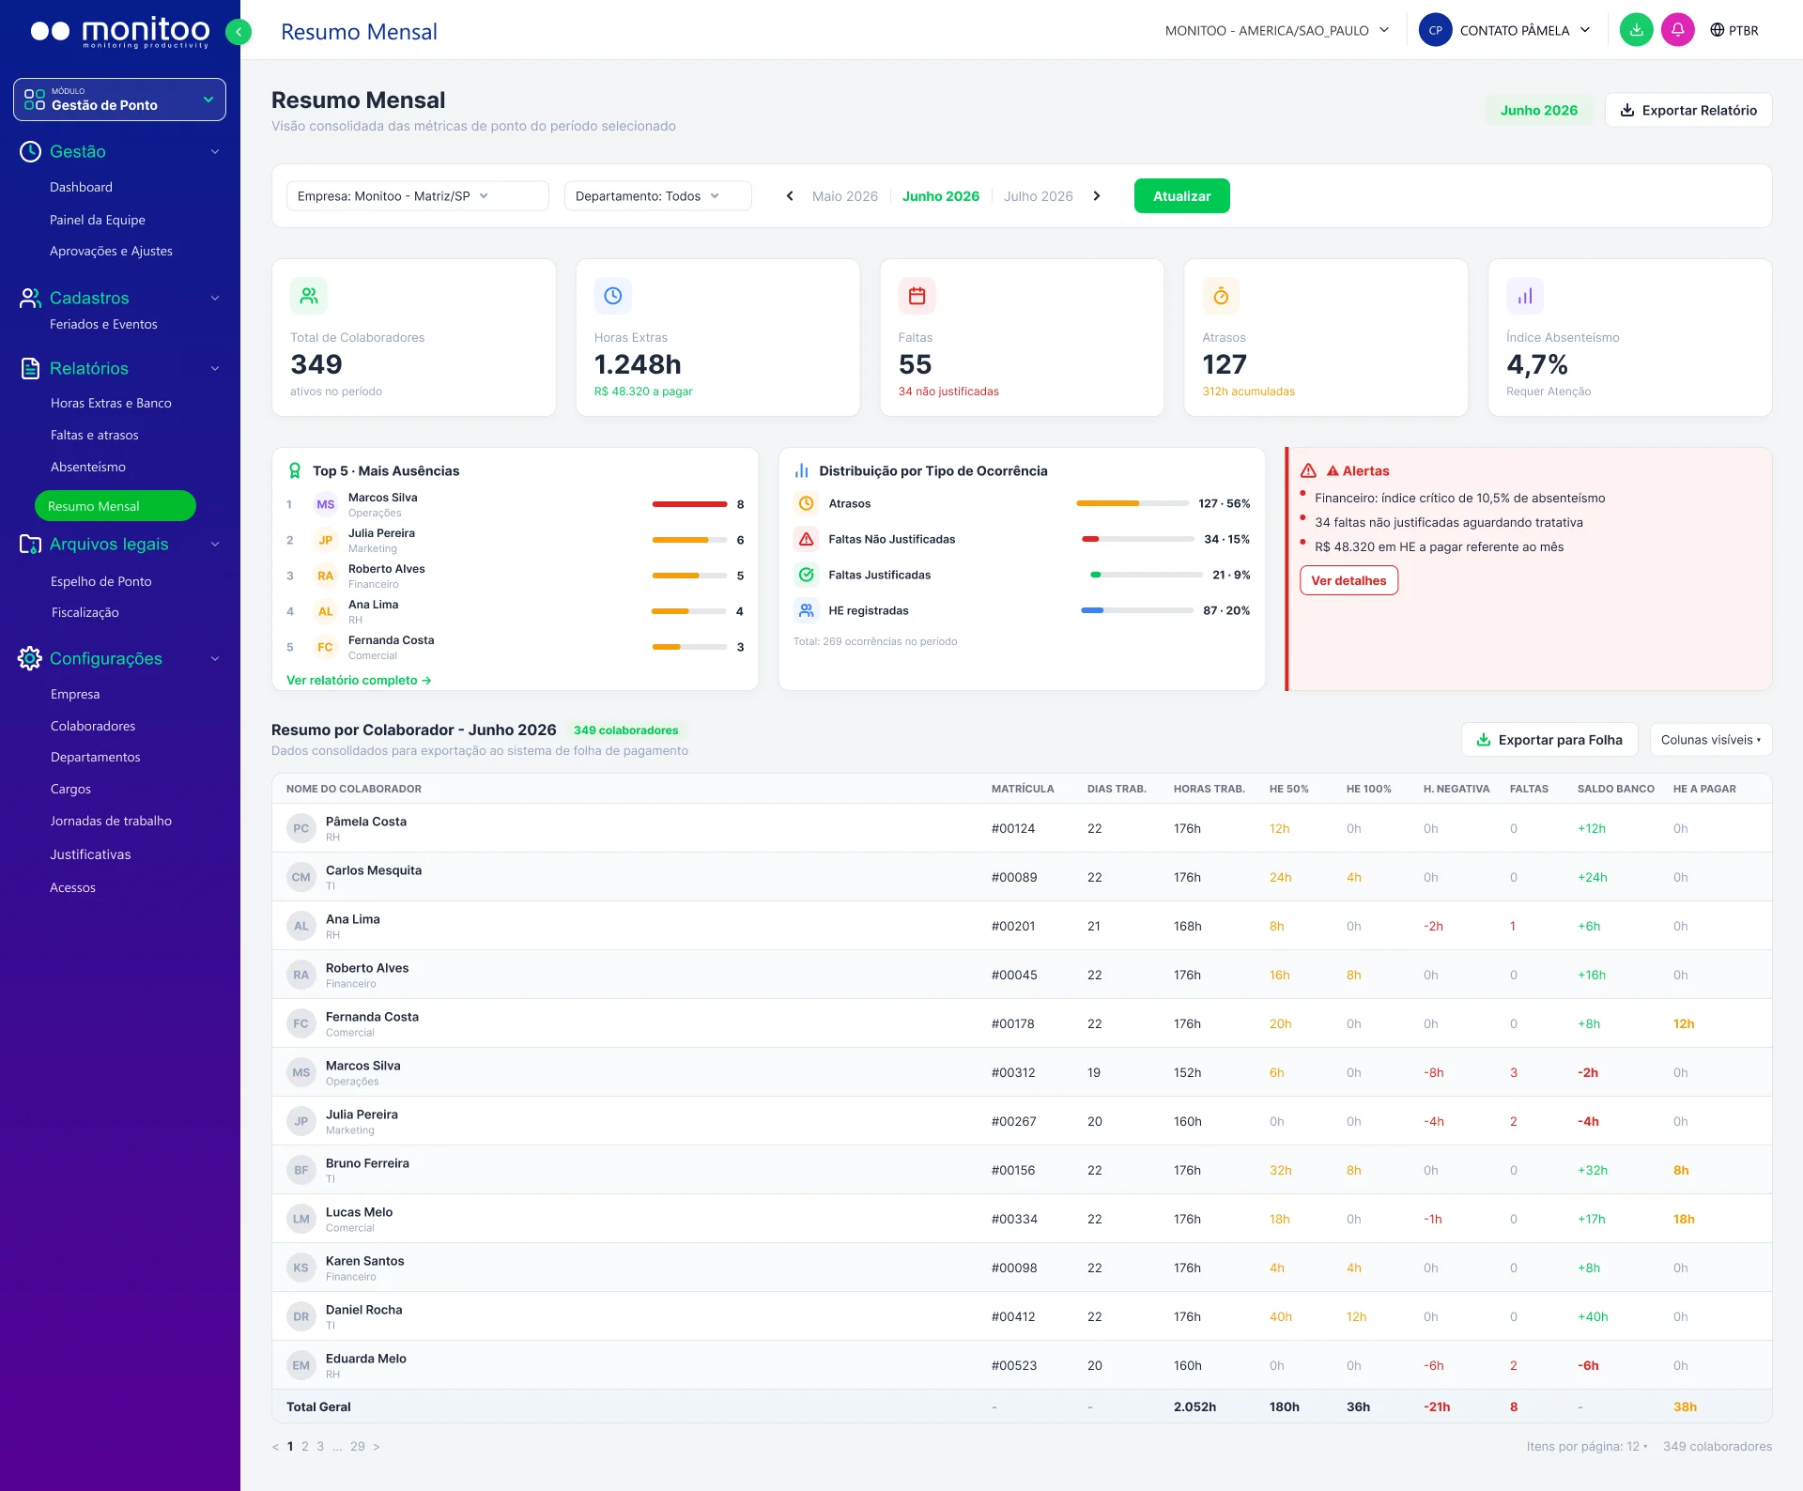
Task: Go to previous month arrow
Action: click(790, 196)
